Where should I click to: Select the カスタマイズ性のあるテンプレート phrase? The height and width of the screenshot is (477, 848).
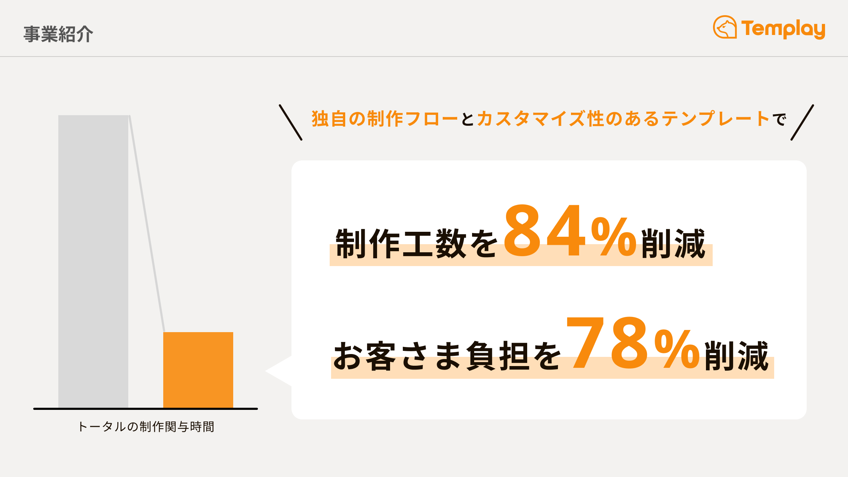pyautogui.click(x=623, y=119)
